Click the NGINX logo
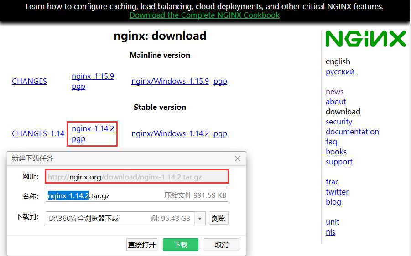The width and height of the screenshot is (411, 256). point(365,39)
